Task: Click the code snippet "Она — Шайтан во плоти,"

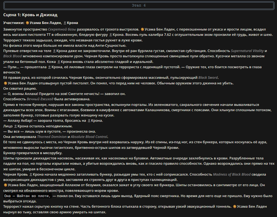Action: (27, 196)
